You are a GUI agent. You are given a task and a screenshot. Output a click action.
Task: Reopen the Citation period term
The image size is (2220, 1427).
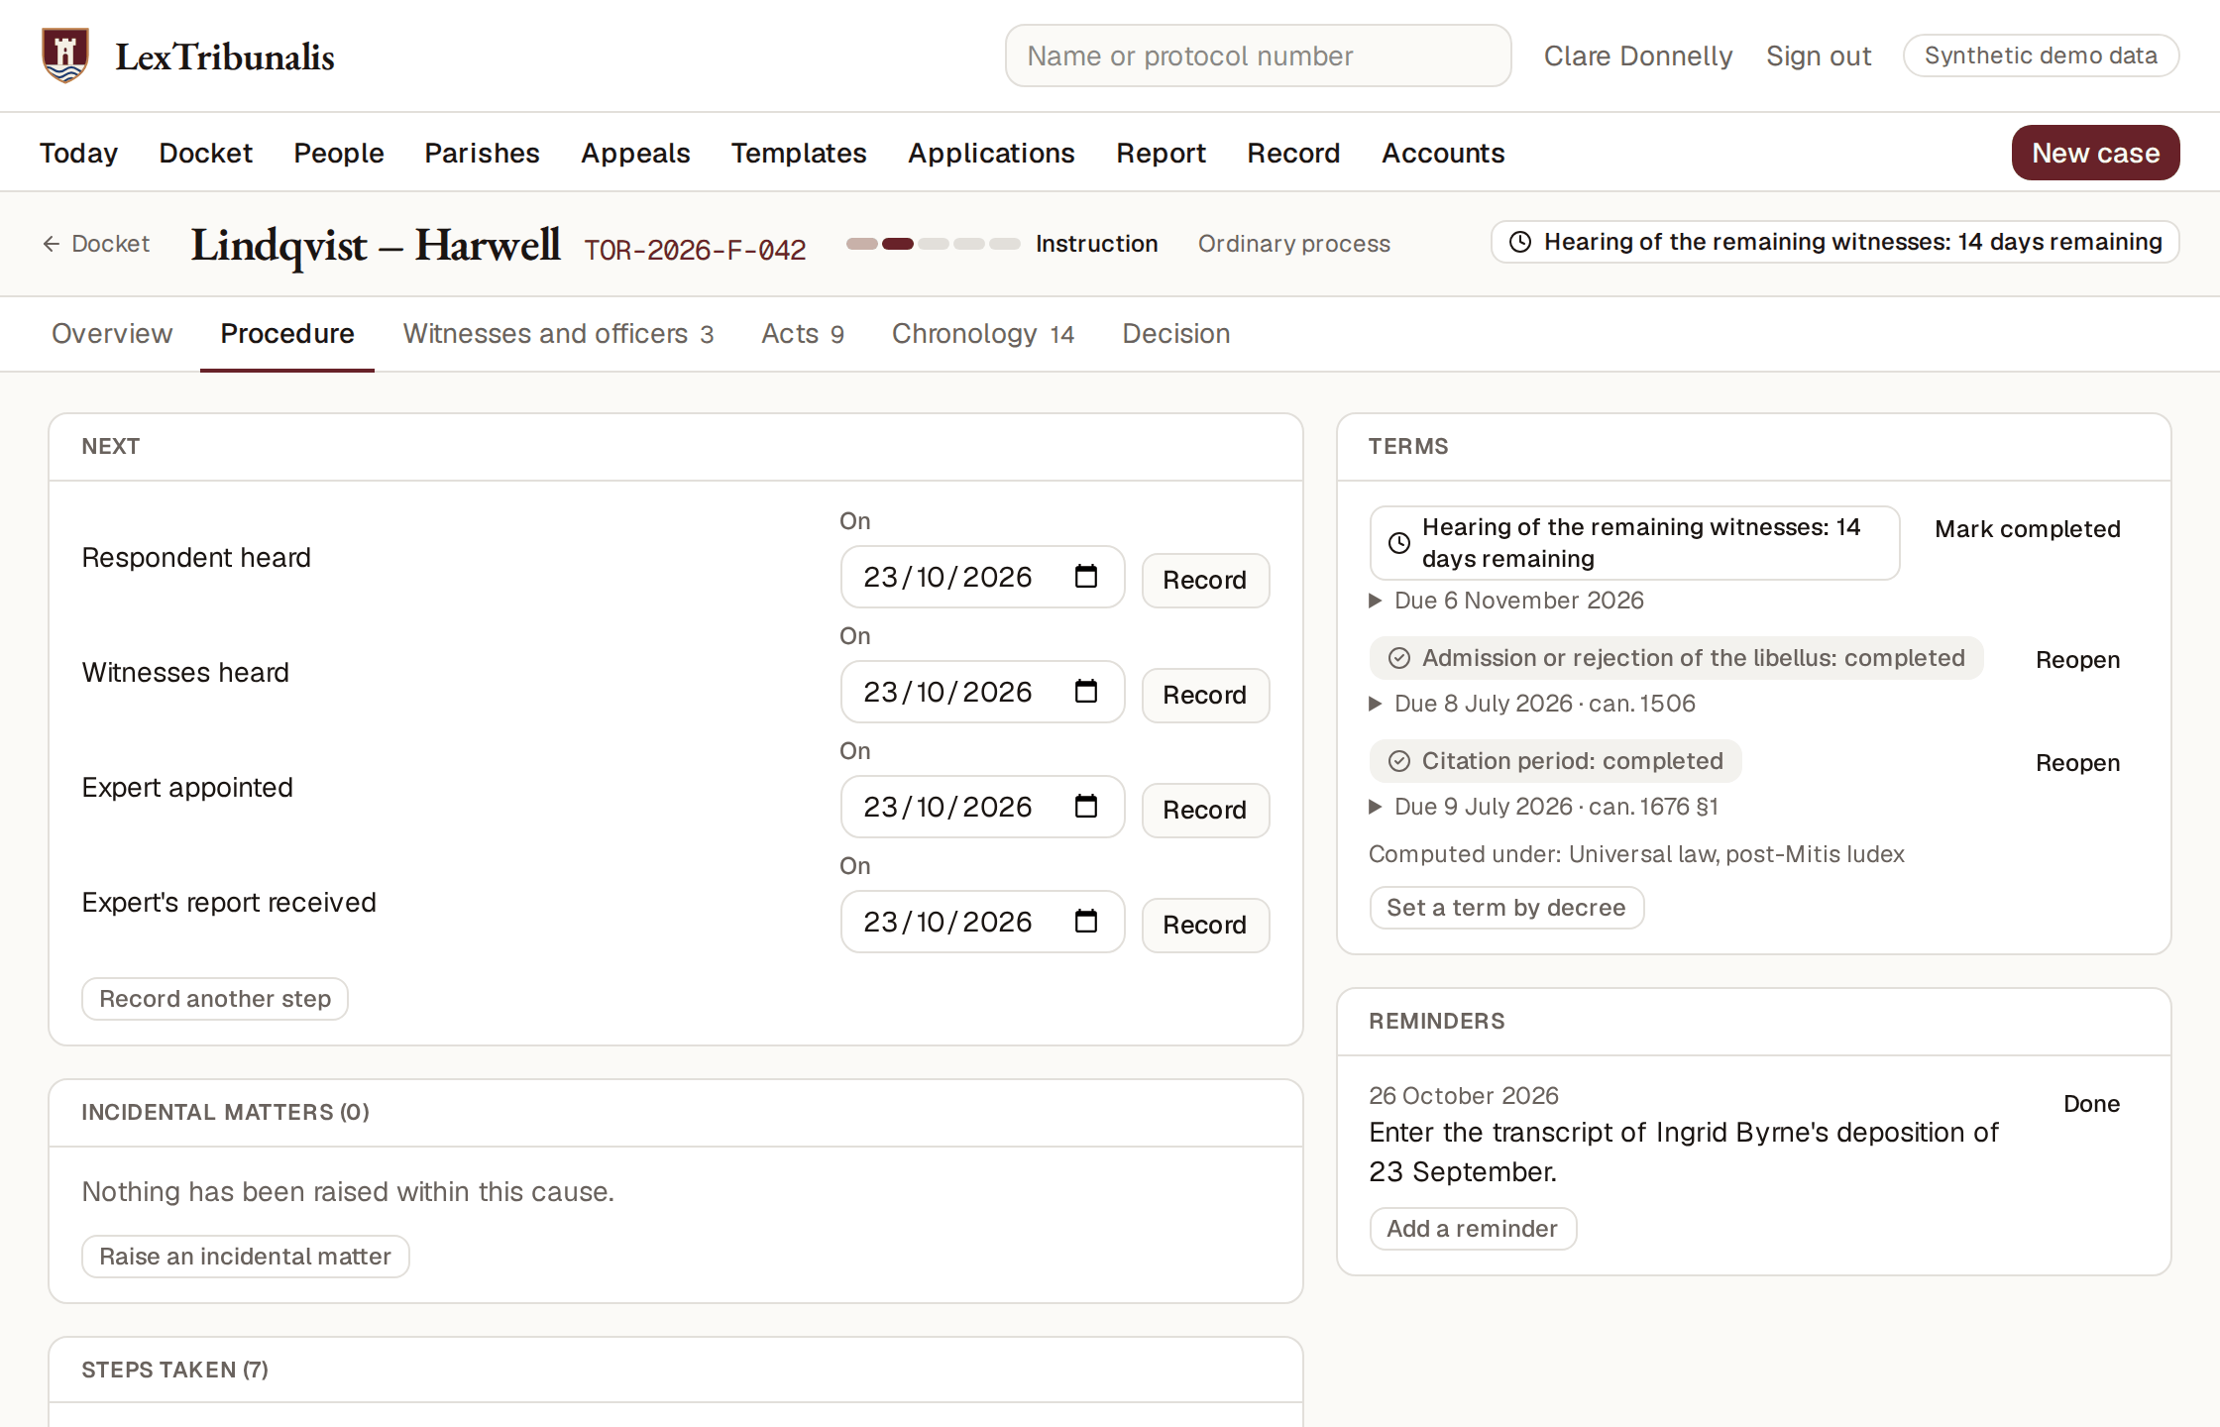[x=2077, y=763]
